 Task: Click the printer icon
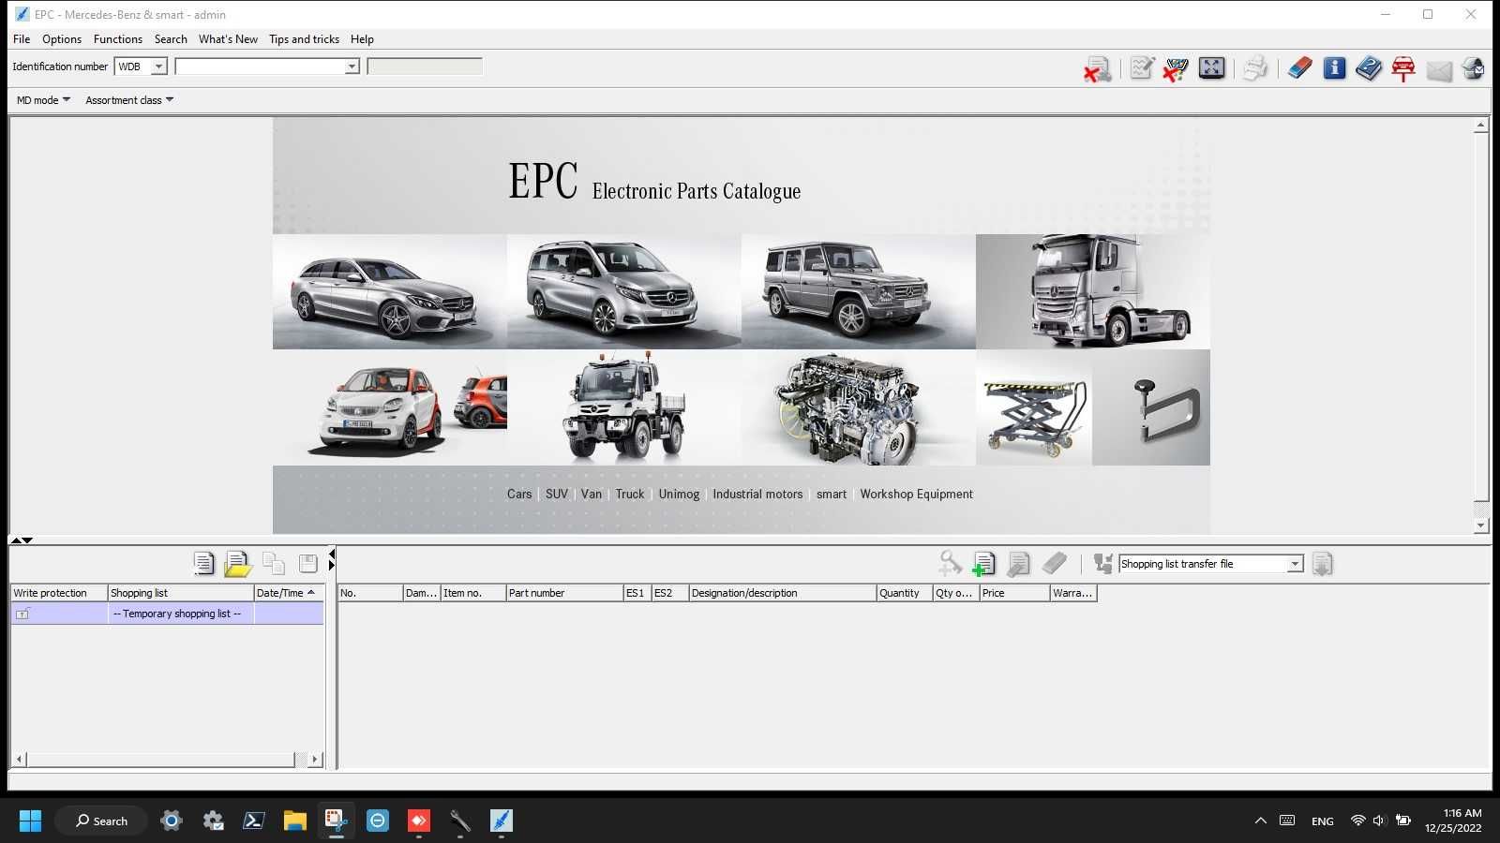click(1255, 68)
